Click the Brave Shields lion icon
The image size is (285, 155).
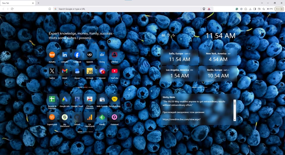[x=204, y=9]
